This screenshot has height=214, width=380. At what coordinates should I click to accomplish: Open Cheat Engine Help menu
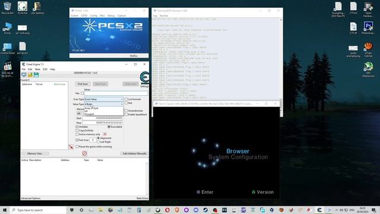[x=52, y=69]
